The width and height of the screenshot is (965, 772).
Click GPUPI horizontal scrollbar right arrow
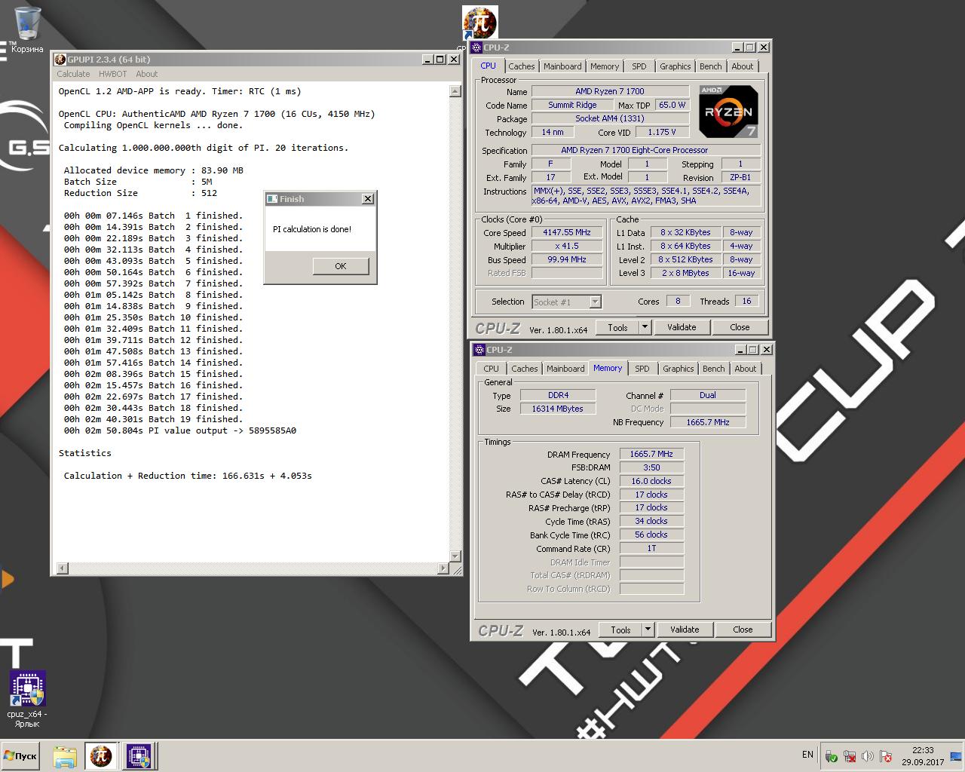click(443, 568)
